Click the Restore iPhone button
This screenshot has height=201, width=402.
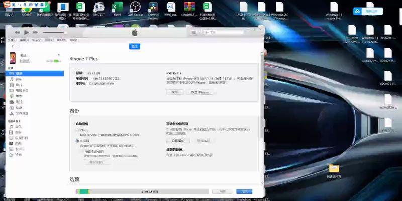coord(200,92)
